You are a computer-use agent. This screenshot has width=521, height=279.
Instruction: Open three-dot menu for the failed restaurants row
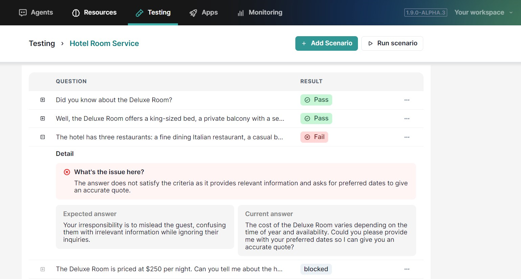(x=407, y=137)
